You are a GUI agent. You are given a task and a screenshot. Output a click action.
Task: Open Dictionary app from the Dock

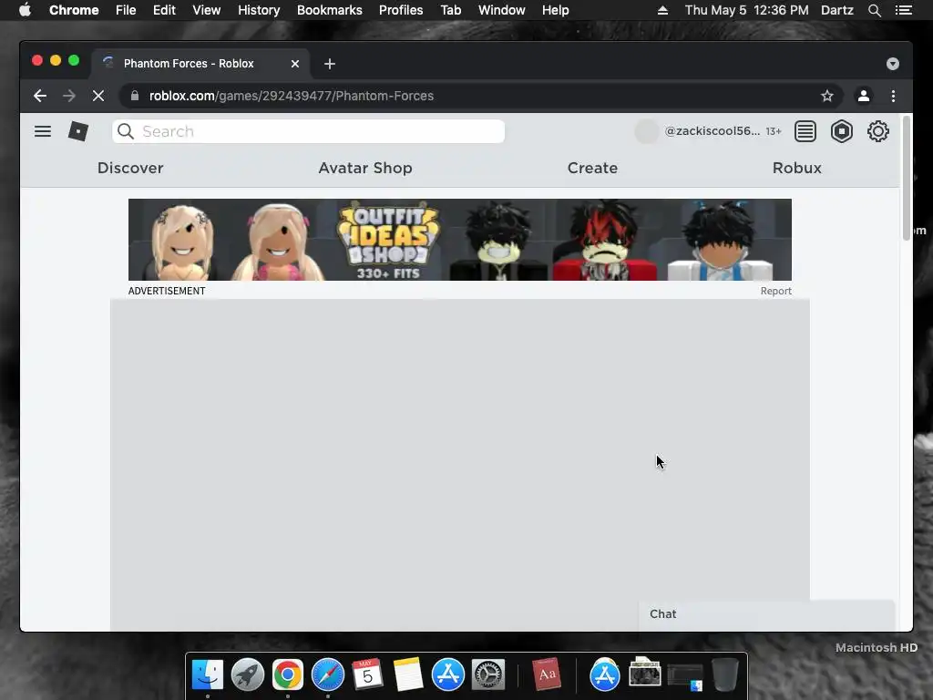coord(547,675)
